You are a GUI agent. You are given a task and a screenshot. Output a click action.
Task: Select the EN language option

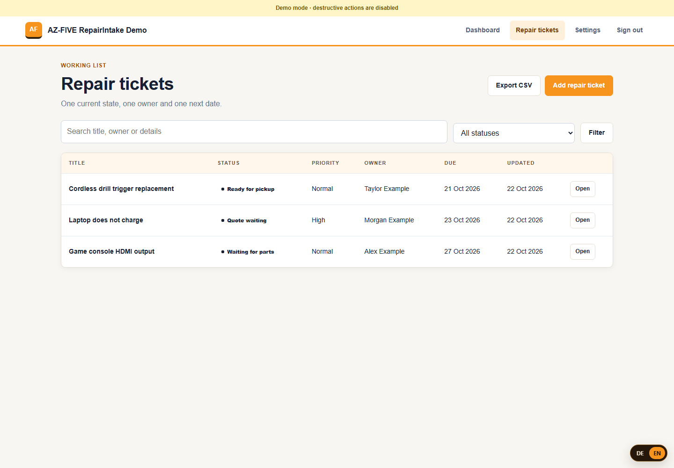[x=657, y=453]
